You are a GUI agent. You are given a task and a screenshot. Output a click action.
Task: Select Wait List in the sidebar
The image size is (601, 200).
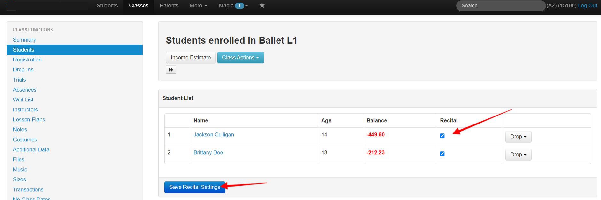click(x=23, y=100)
